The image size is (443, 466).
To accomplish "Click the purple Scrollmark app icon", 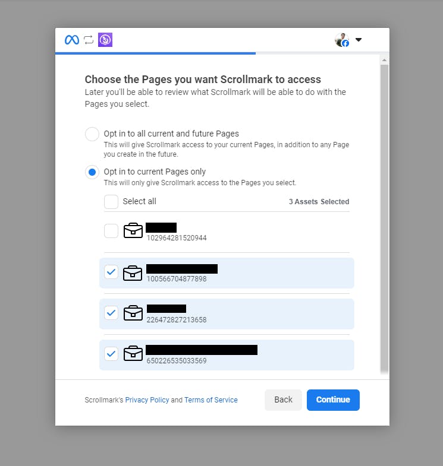I will (x=105, y=40).
